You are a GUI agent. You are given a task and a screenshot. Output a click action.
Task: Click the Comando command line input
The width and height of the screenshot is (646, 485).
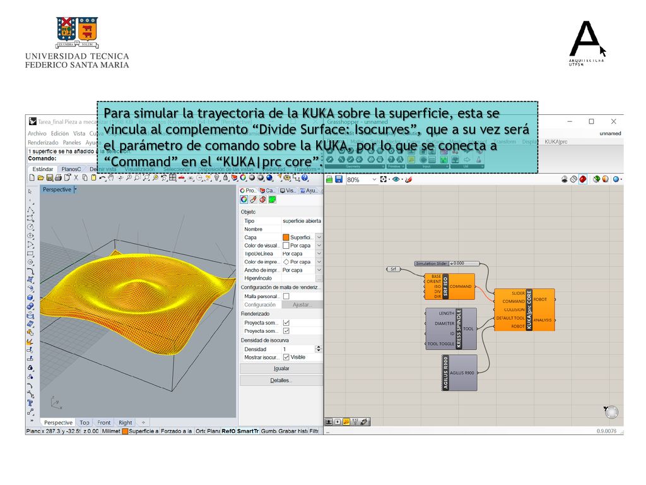point(62,159)
